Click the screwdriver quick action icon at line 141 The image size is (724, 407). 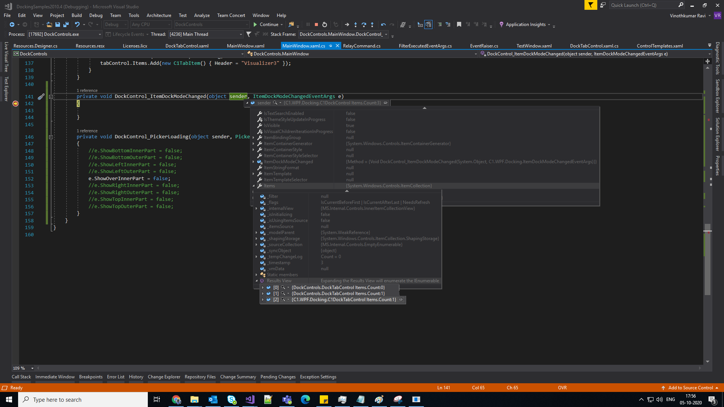pyautogui.click(x=41, y=96)
